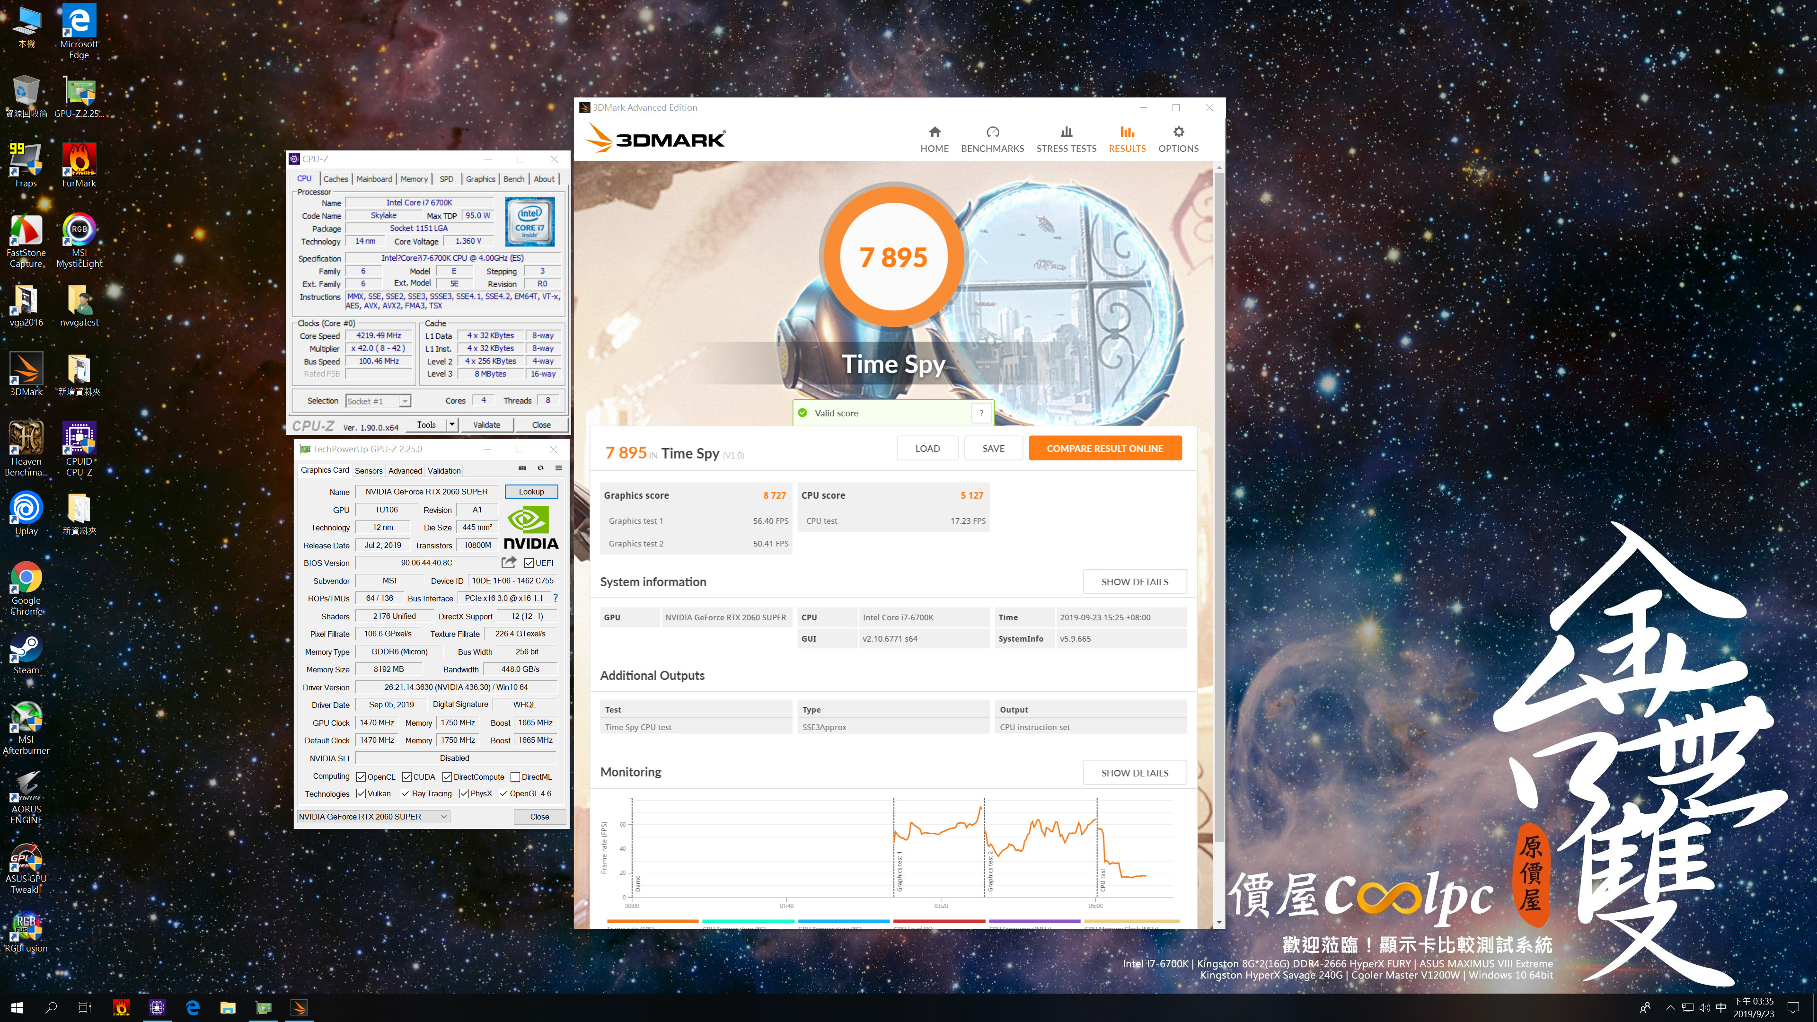Open FastStone Capture desktop icon
Image resolution: width=1817 pixels, height=1022 pixels.
(26, 240)
